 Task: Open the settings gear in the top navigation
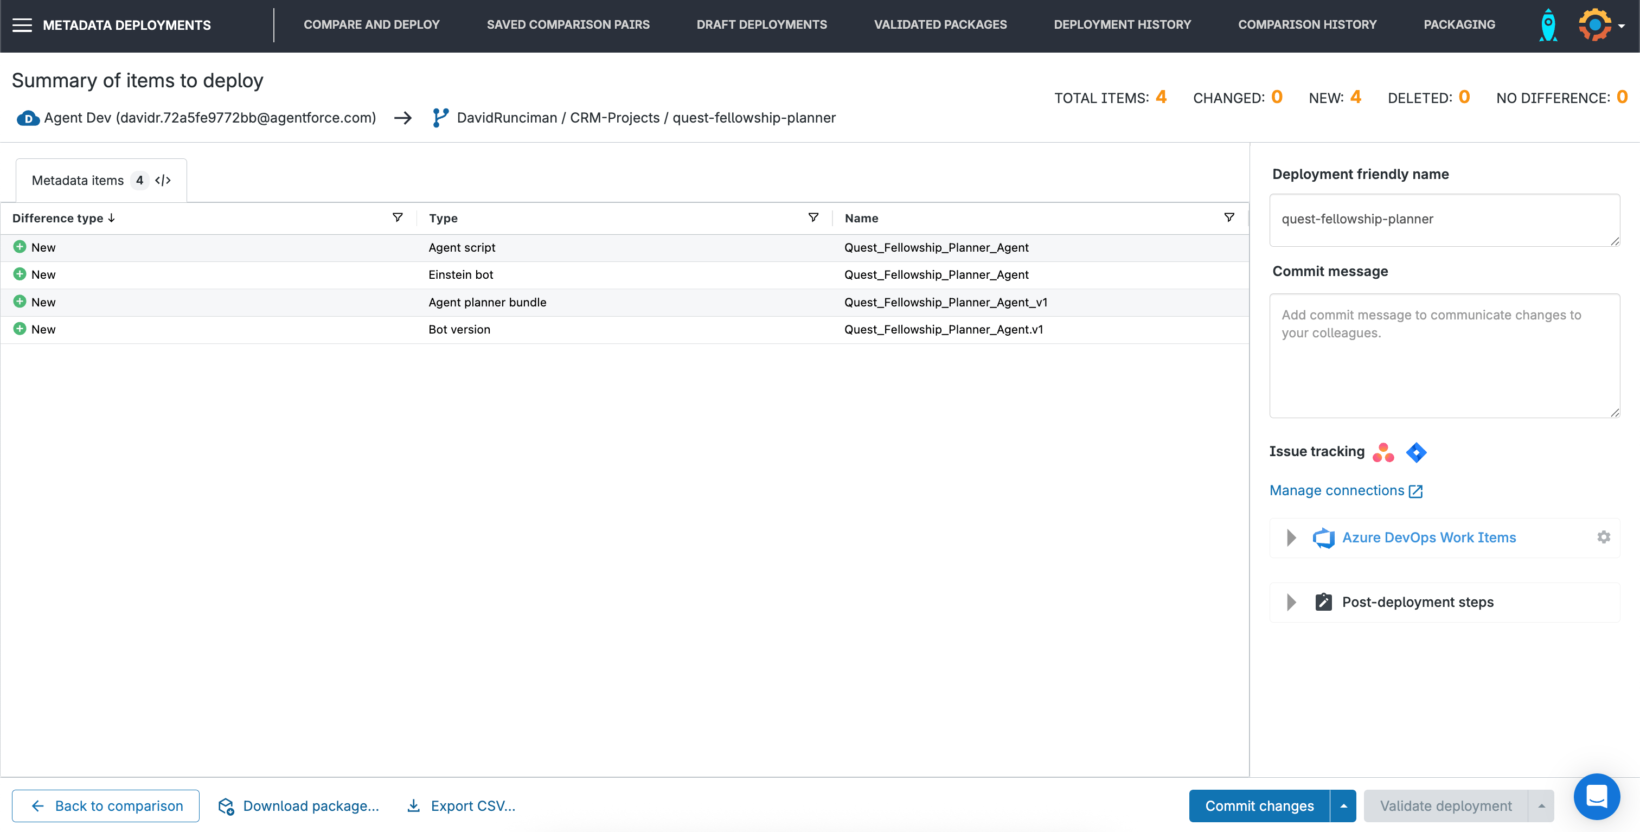click(x=1596, y=25)
